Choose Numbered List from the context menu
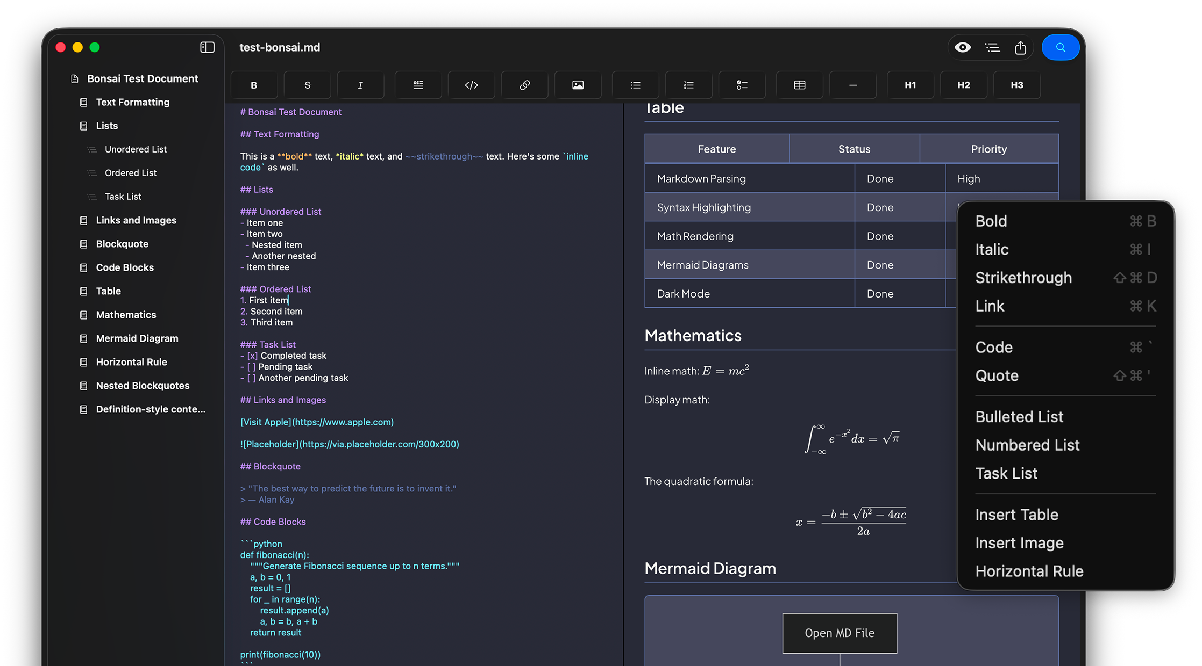1202x666 pixels. pos(1065,445)
